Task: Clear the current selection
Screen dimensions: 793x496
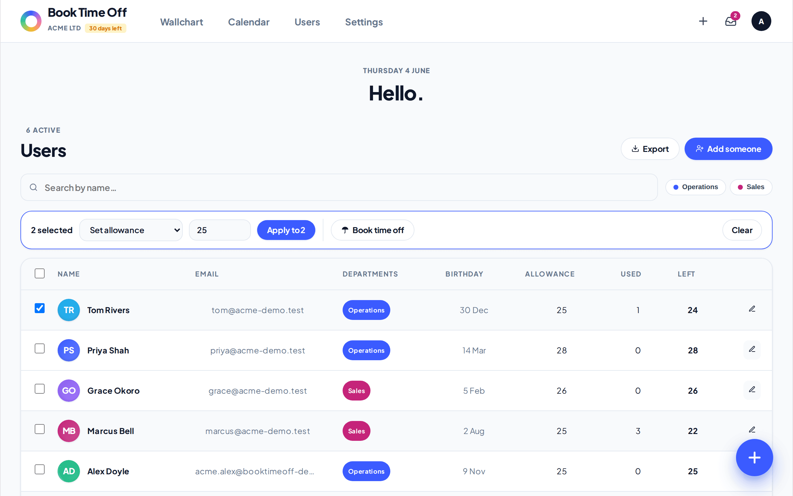Action: 742,230
